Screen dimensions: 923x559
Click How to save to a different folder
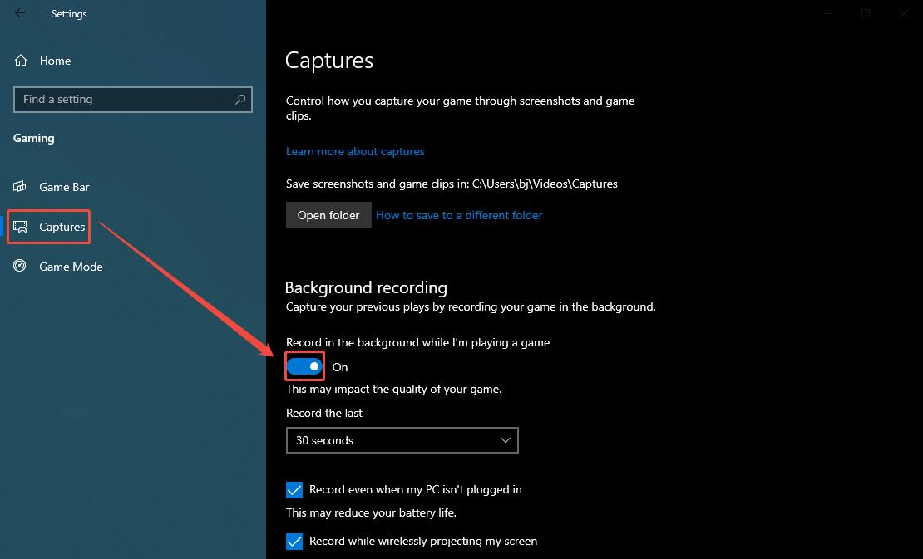[x=458, y=215]
